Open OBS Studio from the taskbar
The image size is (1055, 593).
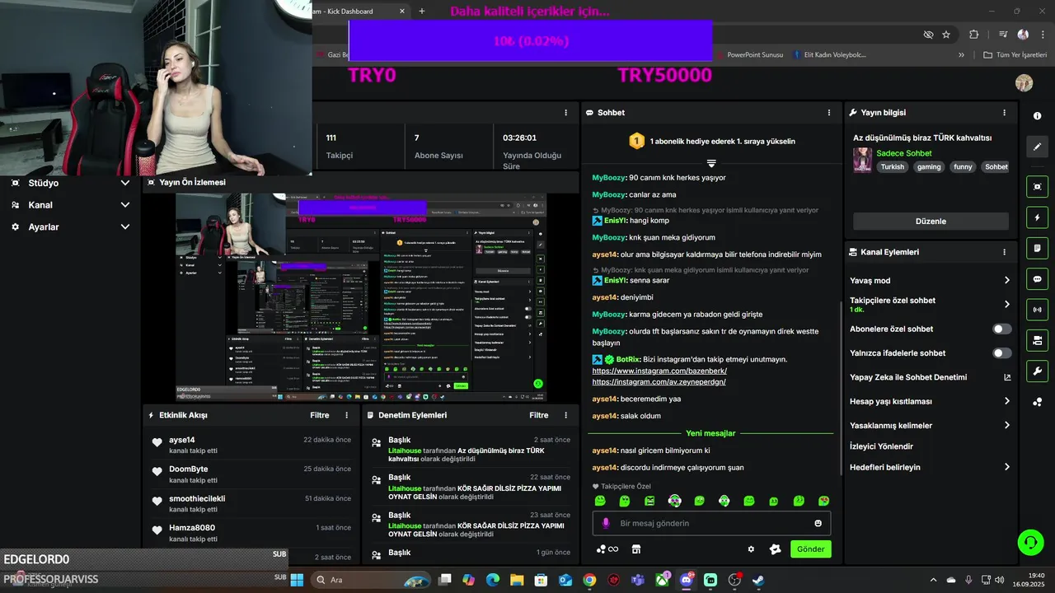734,580
